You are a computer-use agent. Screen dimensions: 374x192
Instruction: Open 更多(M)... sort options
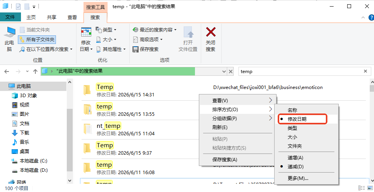306,178
